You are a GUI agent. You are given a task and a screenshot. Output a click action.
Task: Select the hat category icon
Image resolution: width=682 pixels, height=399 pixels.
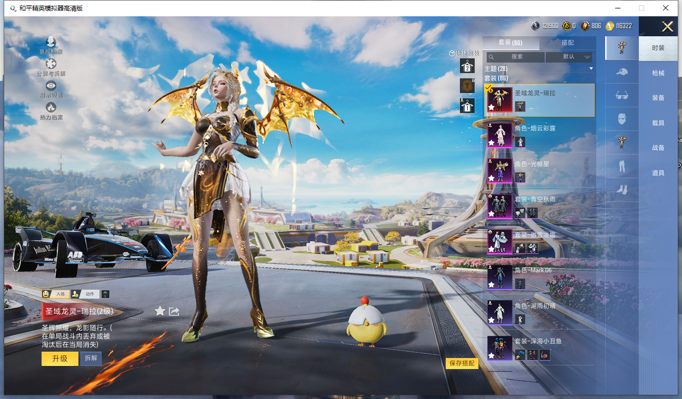pos(621,72)
